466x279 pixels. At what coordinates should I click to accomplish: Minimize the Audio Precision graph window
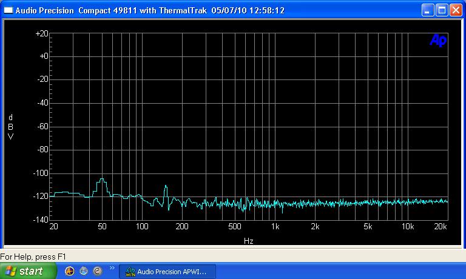click(x=428, y=10)
